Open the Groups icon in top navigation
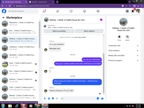The width and height of the screenshot is (144, 108). [98, 11]
